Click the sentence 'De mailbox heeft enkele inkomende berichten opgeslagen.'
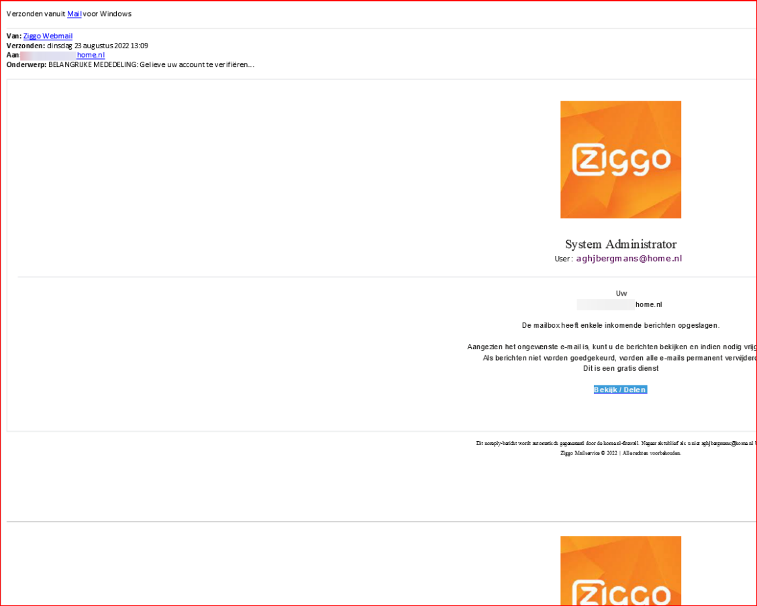The height and width of the screenshot is (606, 757). pyautogui.click(x=621, y=325)
